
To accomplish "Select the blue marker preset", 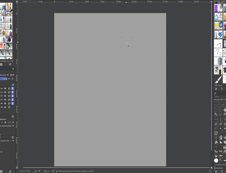I will 3,40.
